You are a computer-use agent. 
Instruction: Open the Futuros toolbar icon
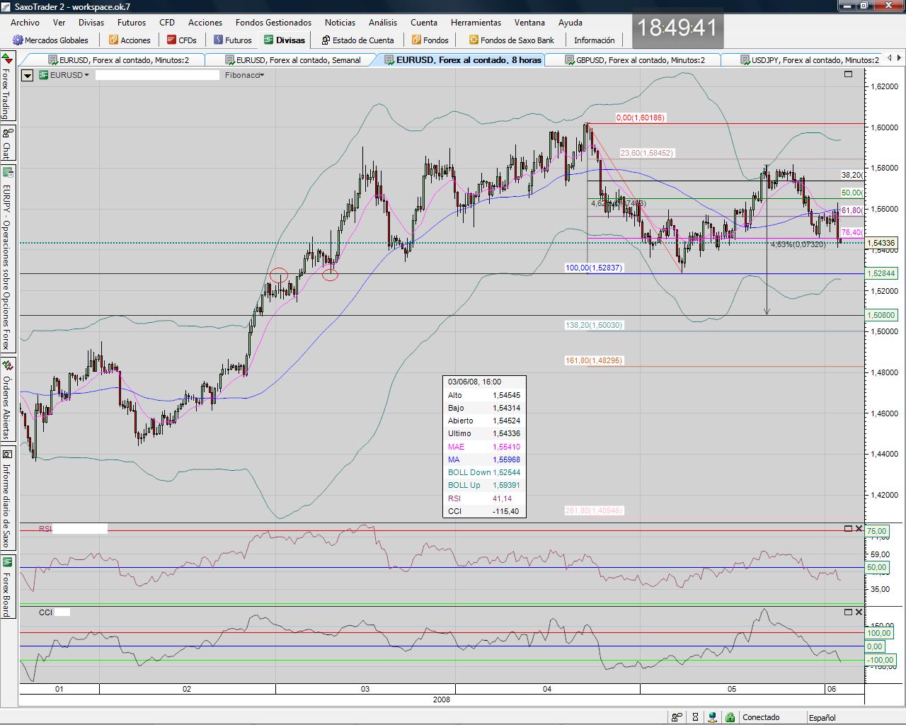(218, 40)
